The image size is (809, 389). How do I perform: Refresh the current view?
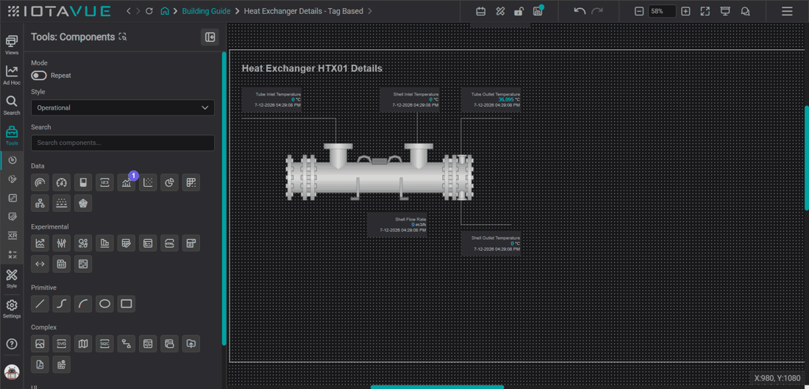(x=149, y=11)
